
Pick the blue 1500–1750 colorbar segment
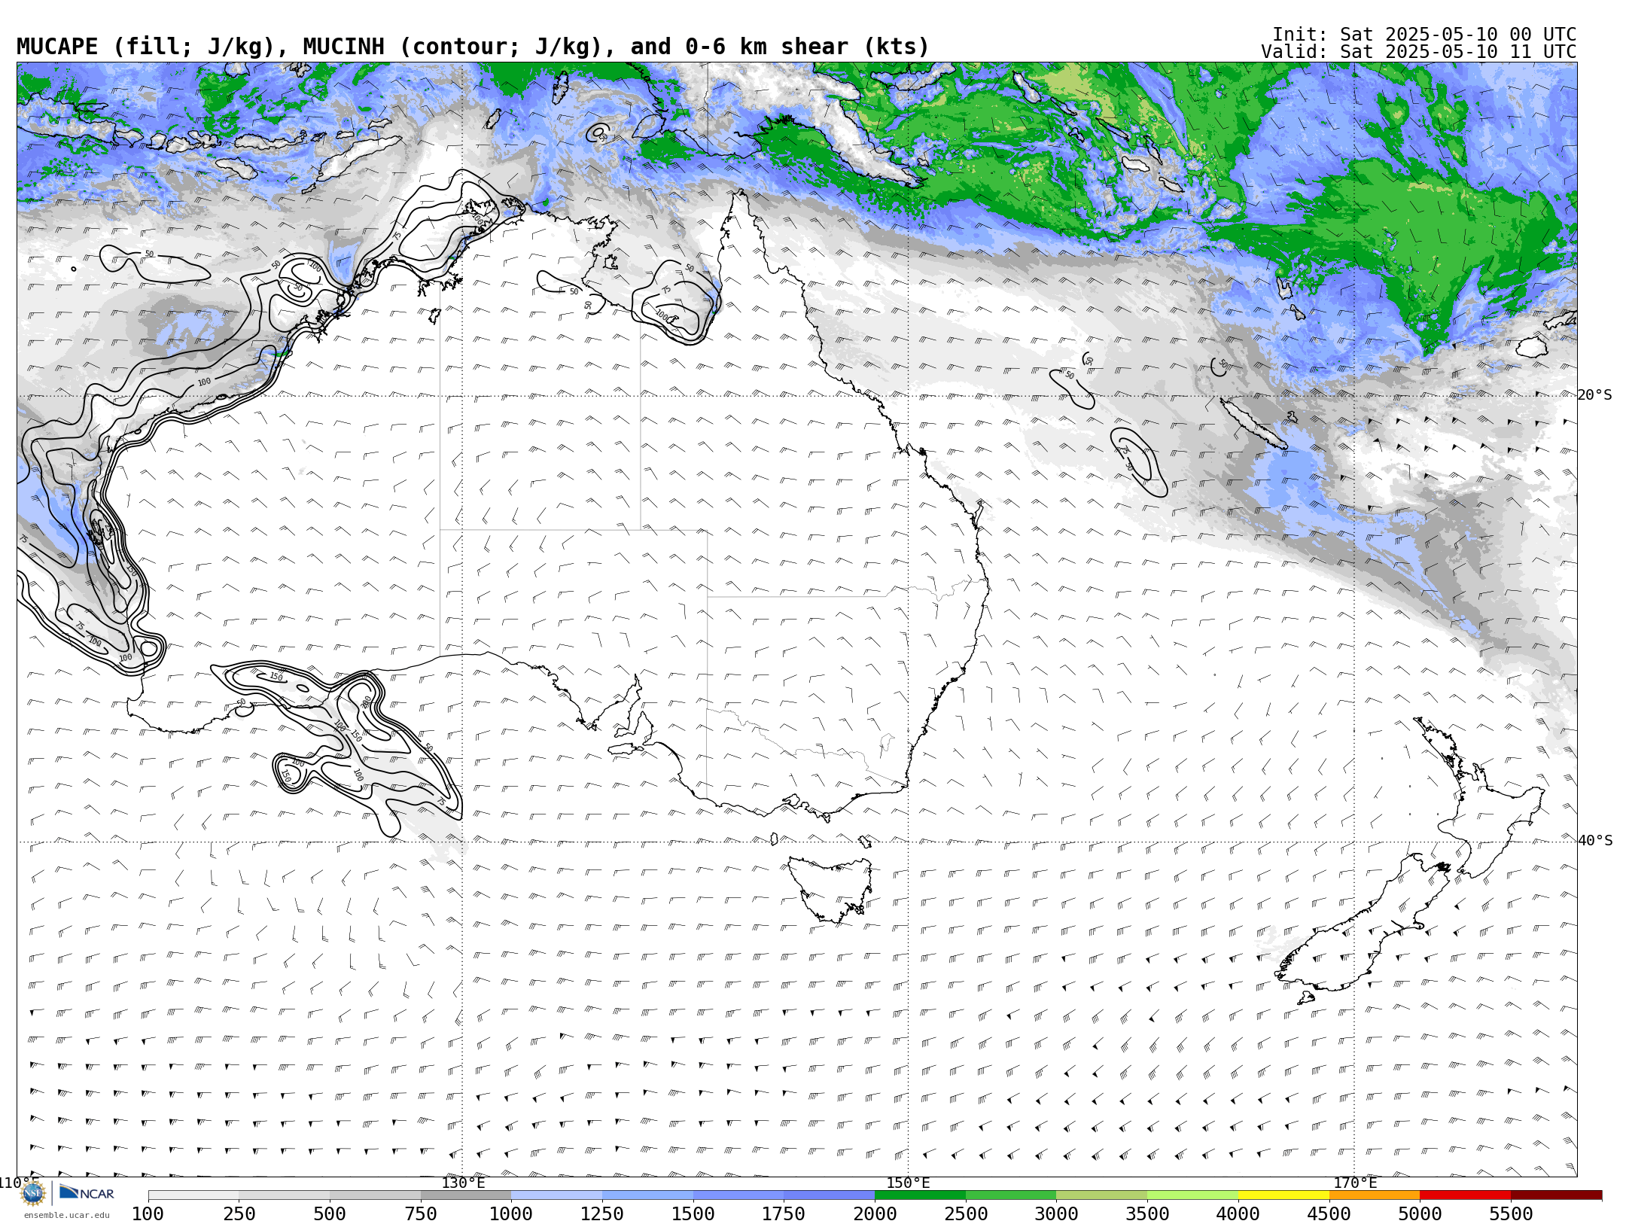pos(738,1195)
